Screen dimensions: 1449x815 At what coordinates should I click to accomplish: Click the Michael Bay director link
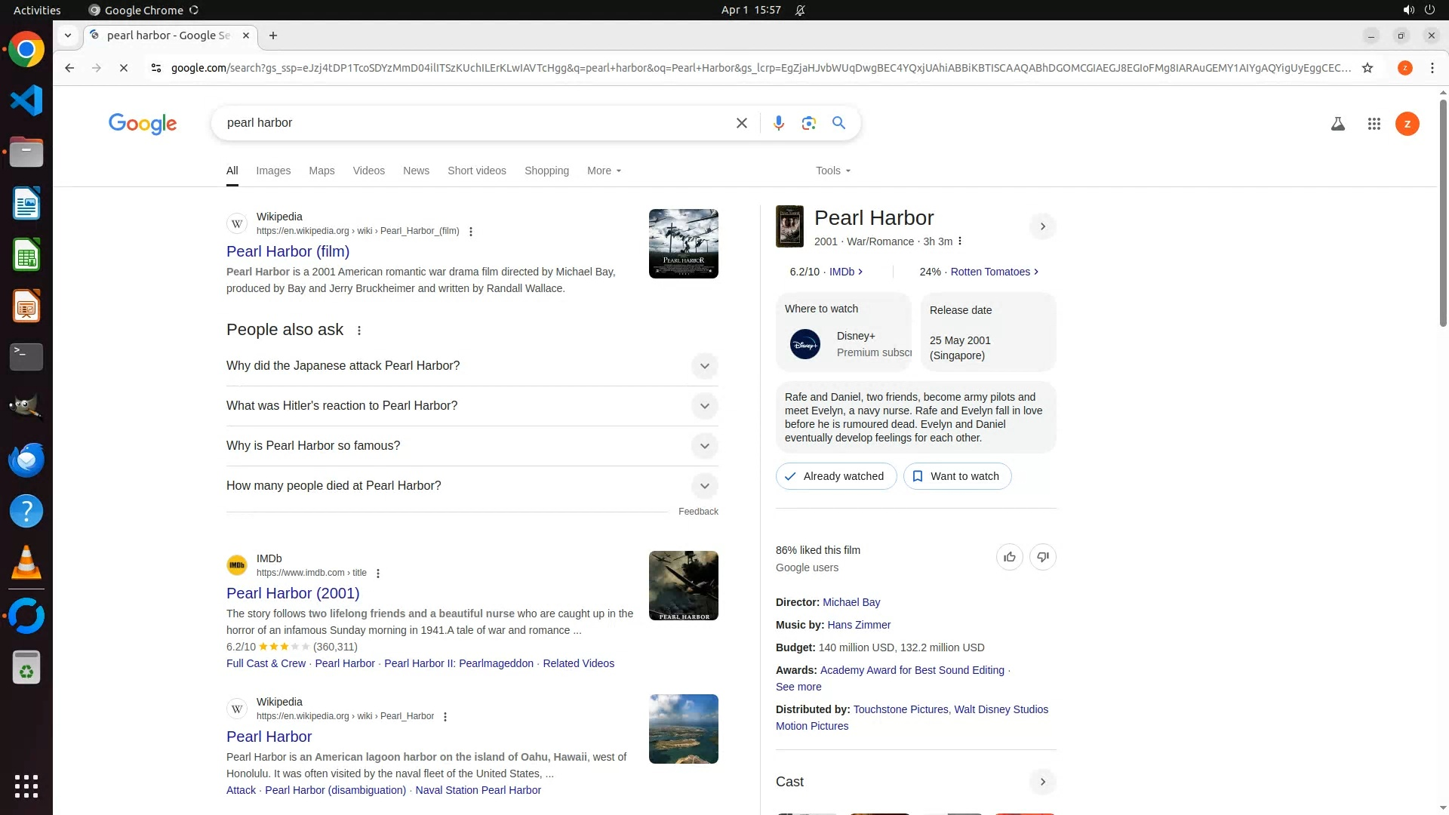pos(851,602)
